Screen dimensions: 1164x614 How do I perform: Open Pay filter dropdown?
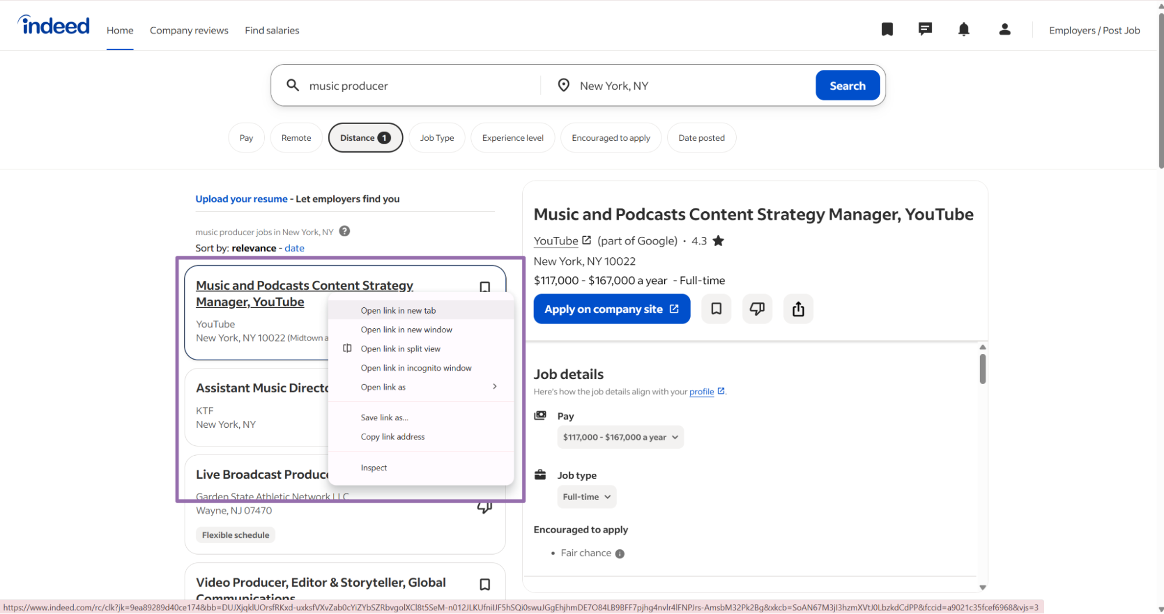coord(246,138)
